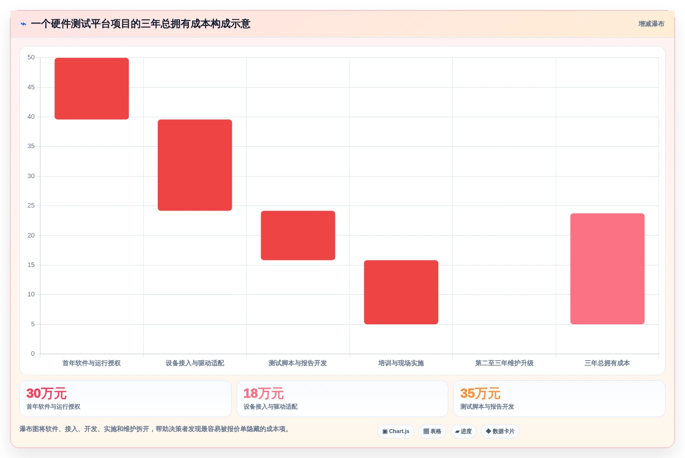685x458 pixels.
Task: Click the 进度 tag chip
Action: point(463,431)
